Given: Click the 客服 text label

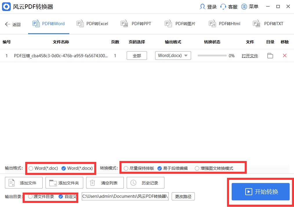Looking at the screenshot, I should pos(233,7).
